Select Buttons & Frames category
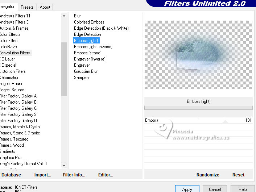 (x=14, y=28)
